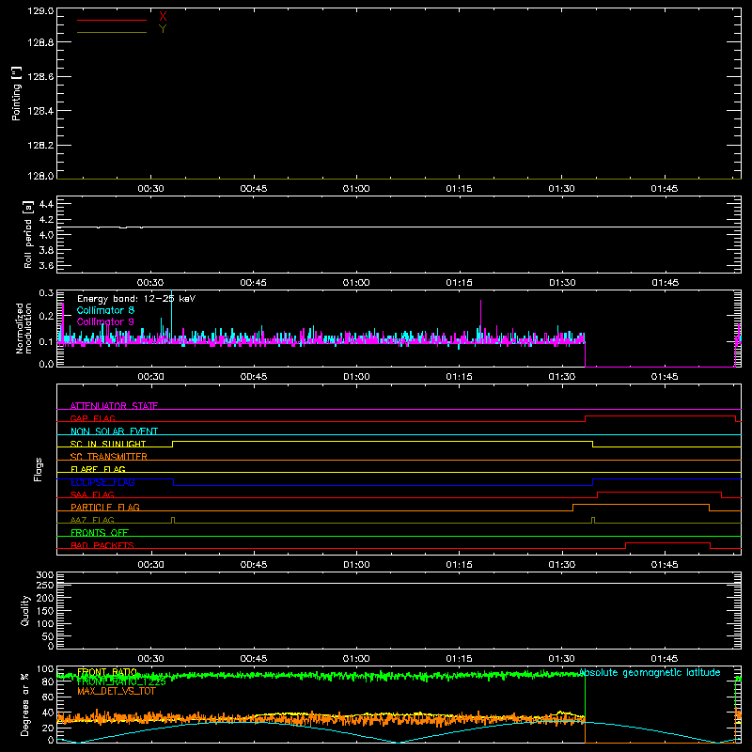The width and height of the screenshot is (752, 752).
Task: Click the Pointing ["] axis title
Action: [17, 94]
